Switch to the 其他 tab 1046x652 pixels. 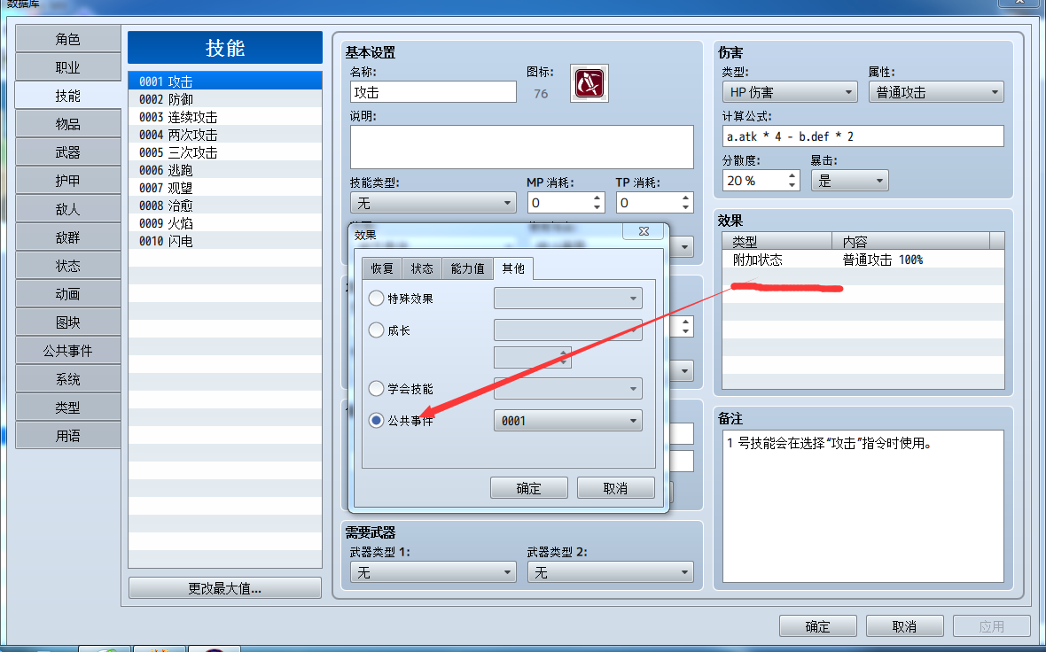coord(513,268)
